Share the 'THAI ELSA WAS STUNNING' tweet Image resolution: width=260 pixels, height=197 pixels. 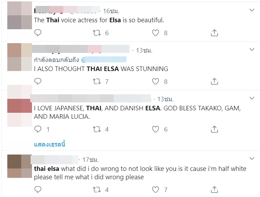(214, 81)
